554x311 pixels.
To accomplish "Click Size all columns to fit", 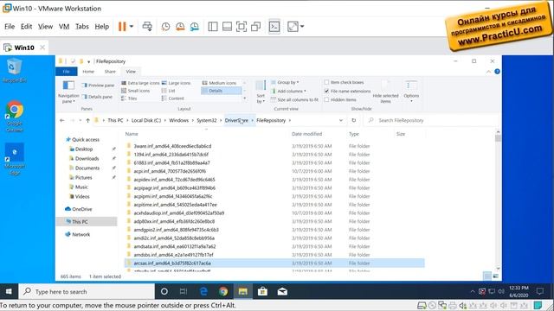I will click(294, 100).
